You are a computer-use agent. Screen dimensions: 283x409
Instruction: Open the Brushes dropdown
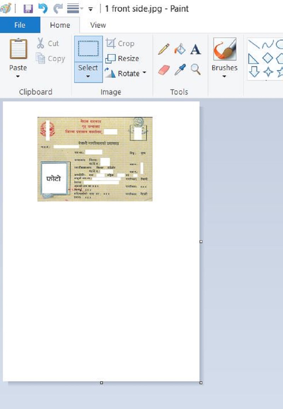point(224,76)
